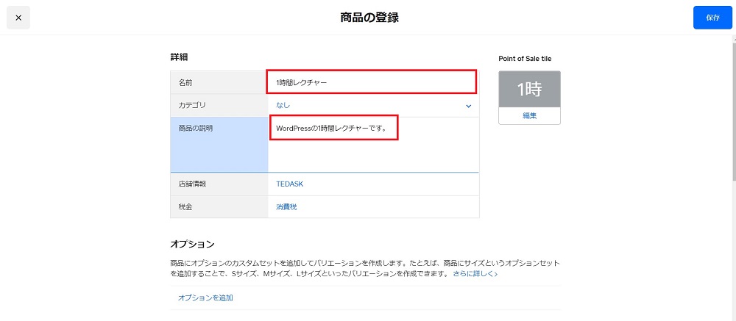Click オプションを追加 to add options
Image resolution: width=736 pixels, height=321 pixels.
point(206,297)
